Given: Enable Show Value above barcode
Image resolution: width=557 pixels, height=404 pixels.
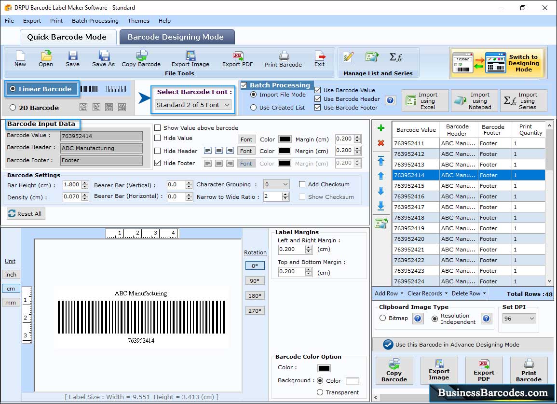Looking at the screenshot, I should tap(157, 128).
